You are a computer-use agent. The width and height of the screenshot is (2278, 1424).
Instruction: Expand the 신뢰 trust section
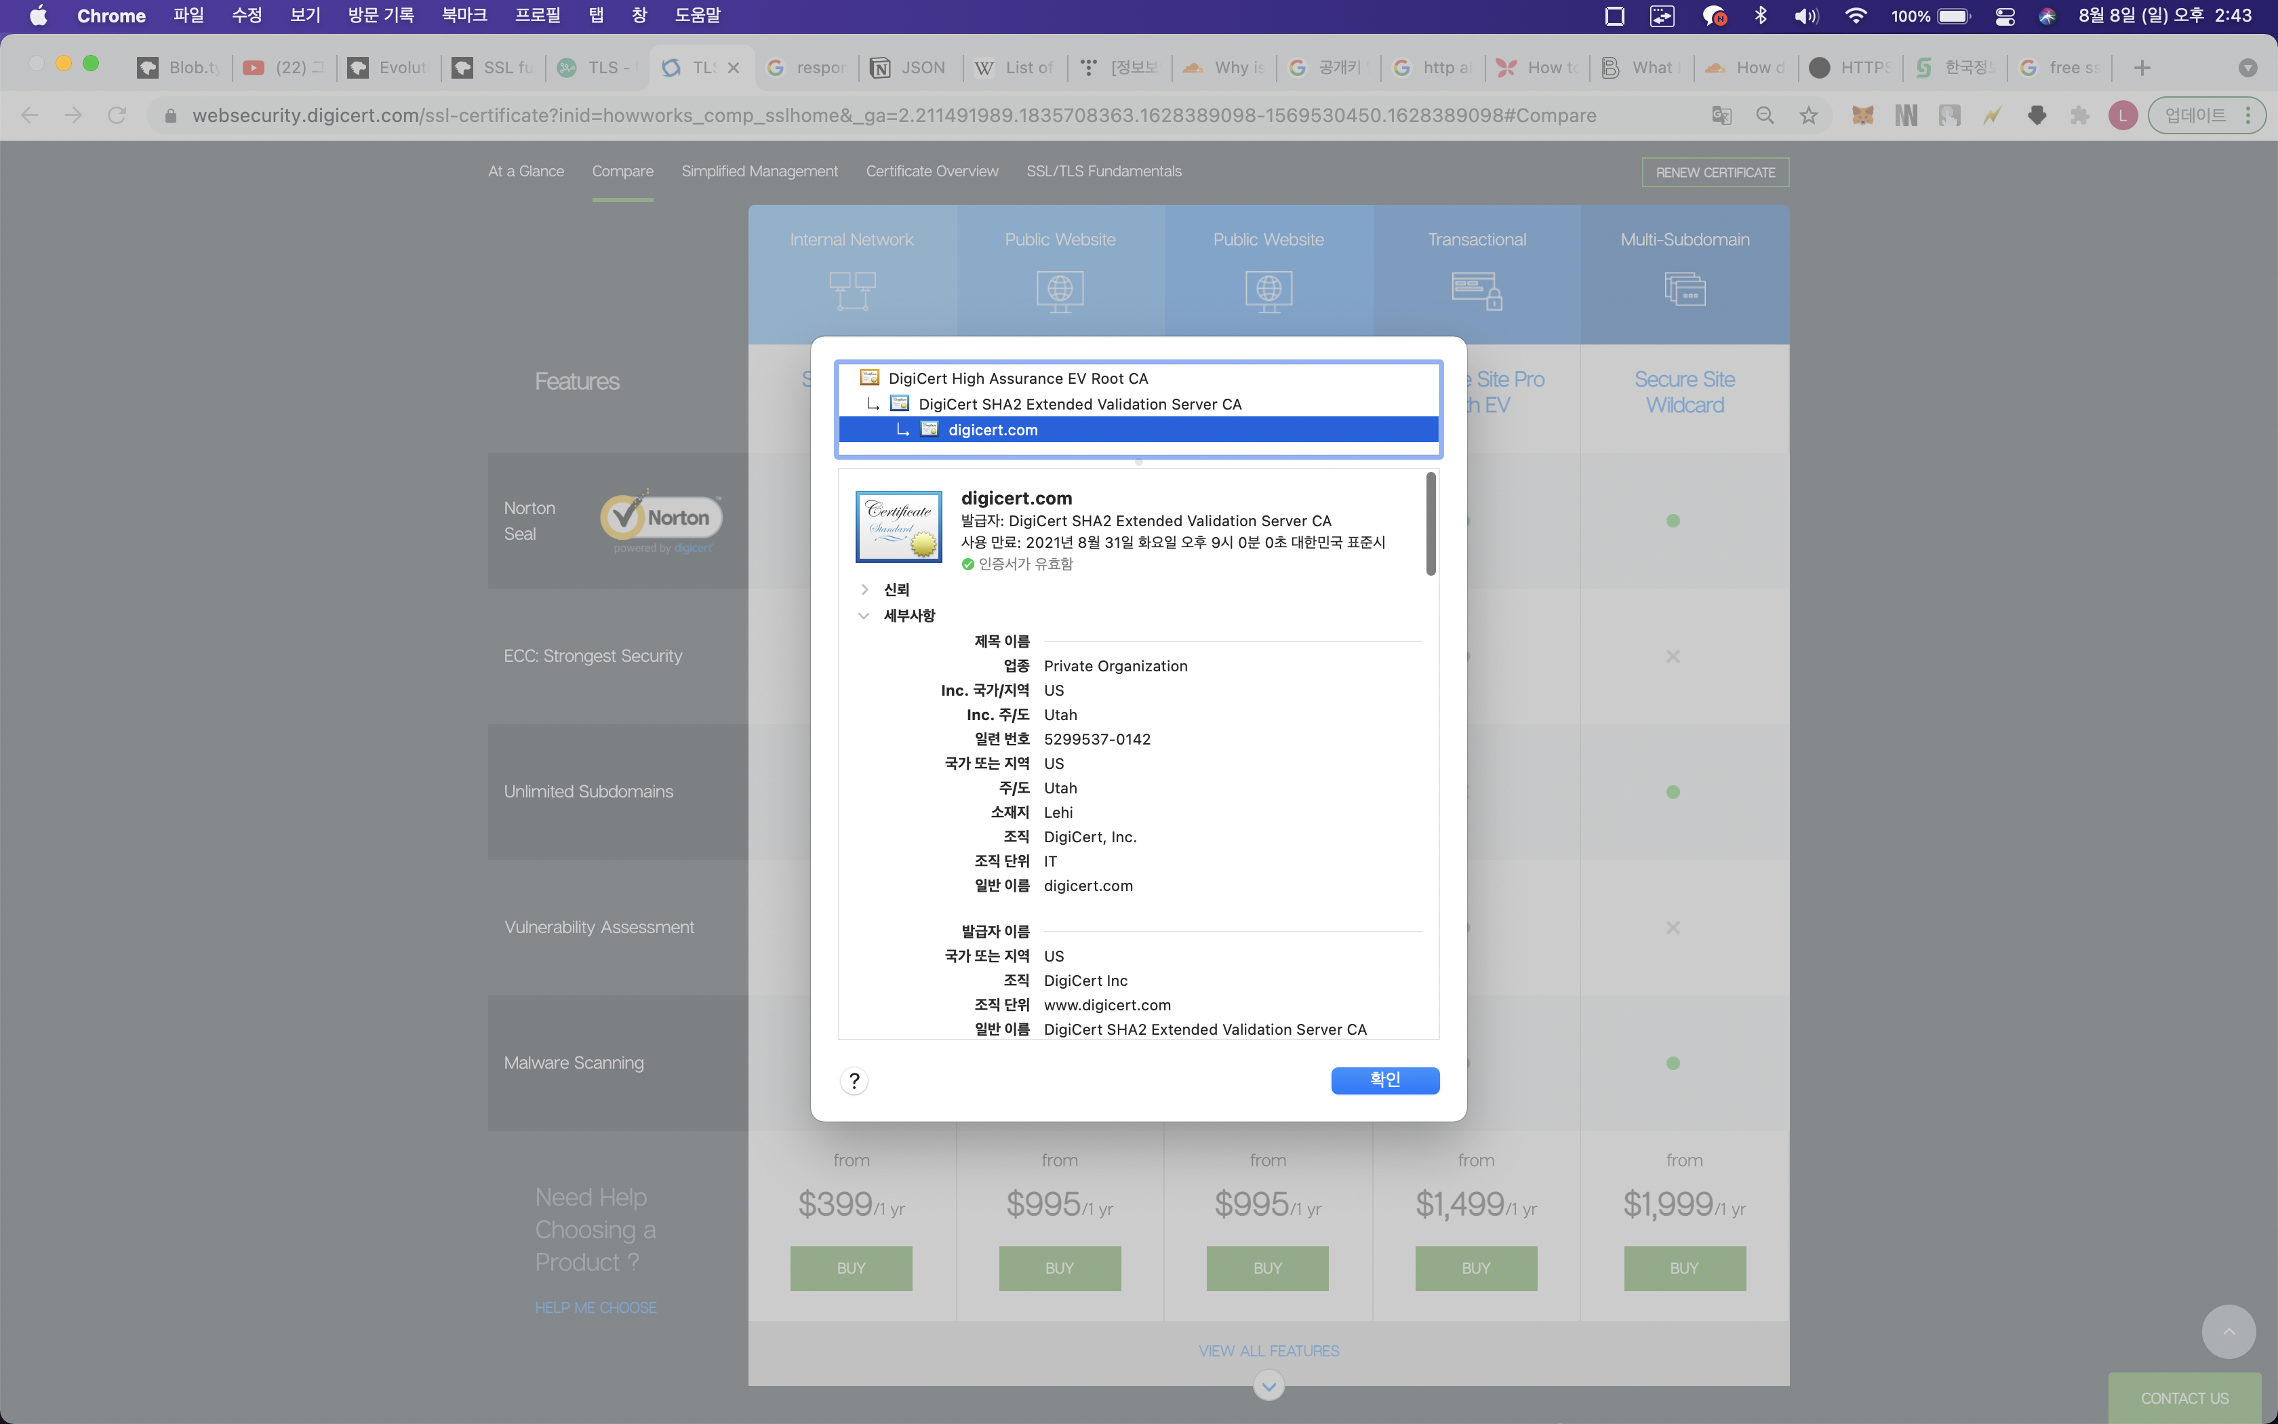pyautogui.click(x=864, y=589)
